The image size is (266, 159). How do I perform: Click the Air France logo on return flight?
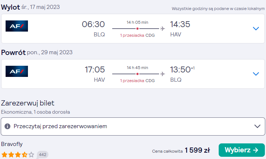tap(17, 71)
